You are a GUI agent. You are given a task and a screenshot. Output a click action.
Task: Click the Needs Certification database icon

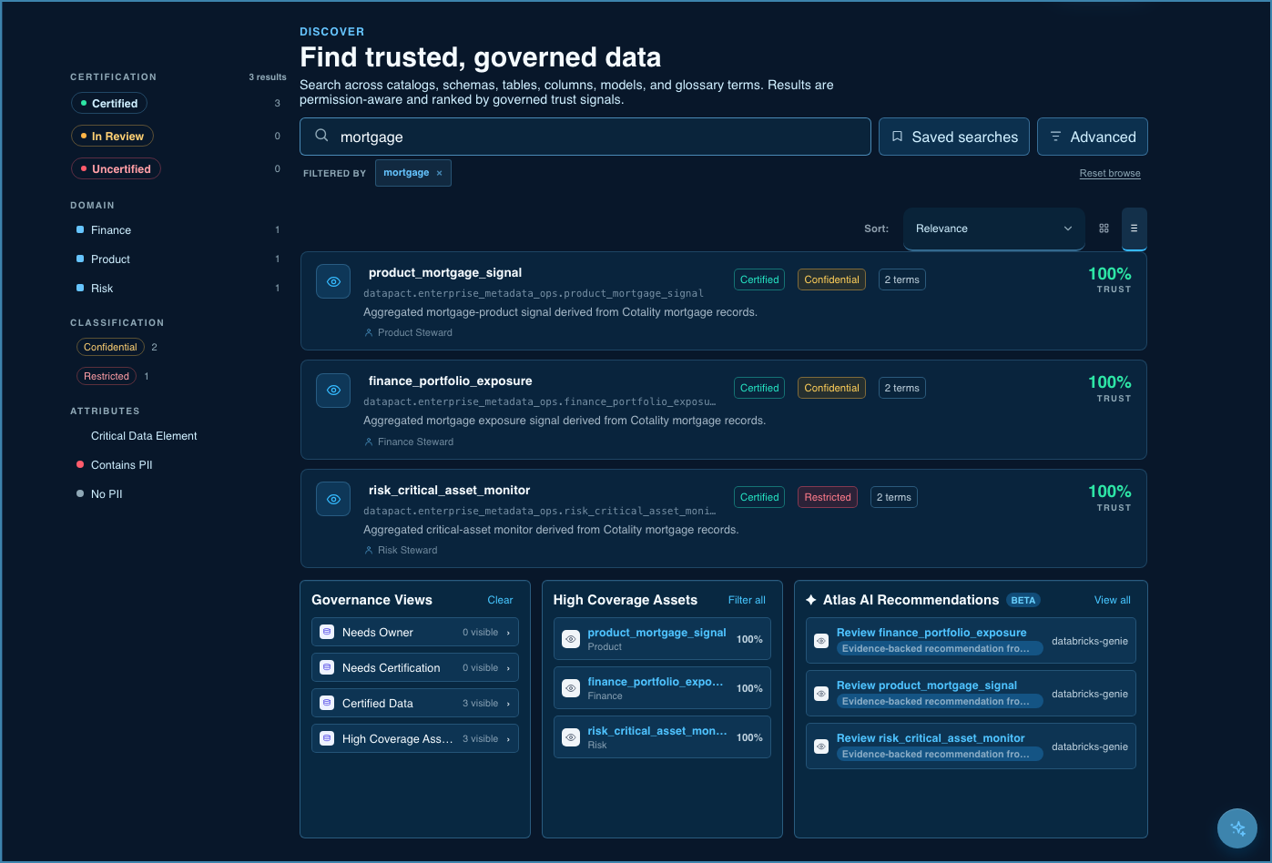[x=327, y=667]
